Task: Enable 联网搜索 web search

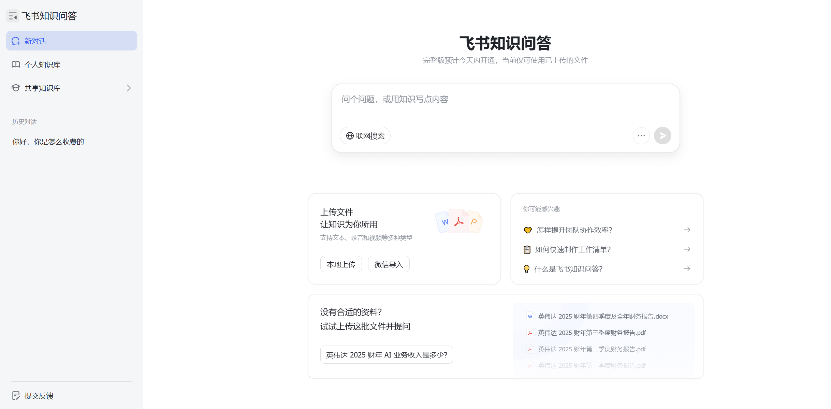Action: pos(365,135)
